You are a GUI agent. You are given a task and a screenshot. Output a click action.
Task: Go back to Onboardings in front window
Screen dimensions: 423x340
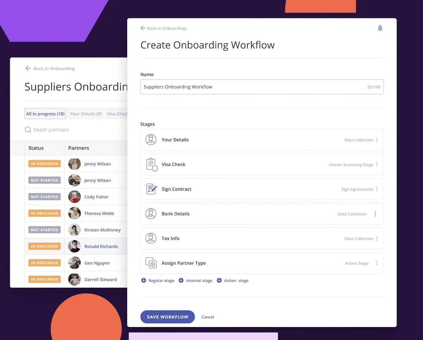[x=164, y=28]
